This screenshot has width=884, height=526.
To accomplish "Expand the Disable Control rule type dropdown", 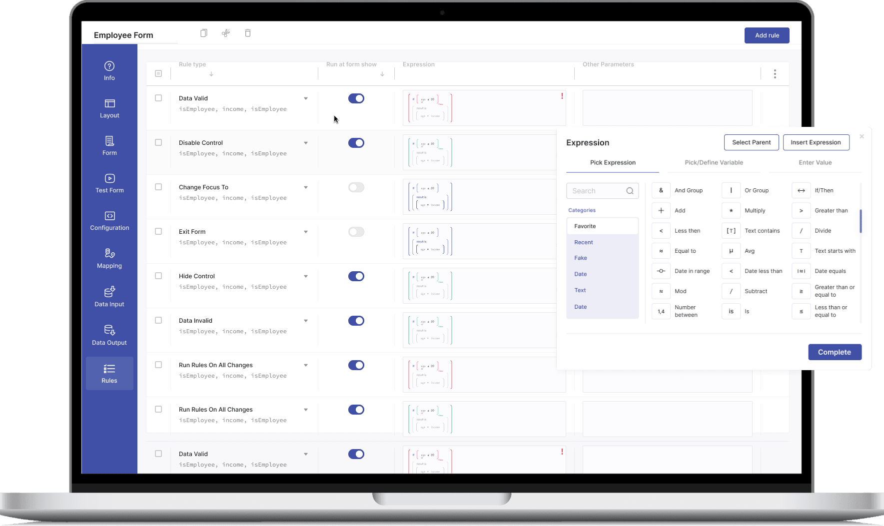I will pyautogui.click(x=306, y=143).
